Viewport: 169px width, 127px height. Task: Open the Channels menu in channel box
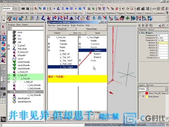143,29
